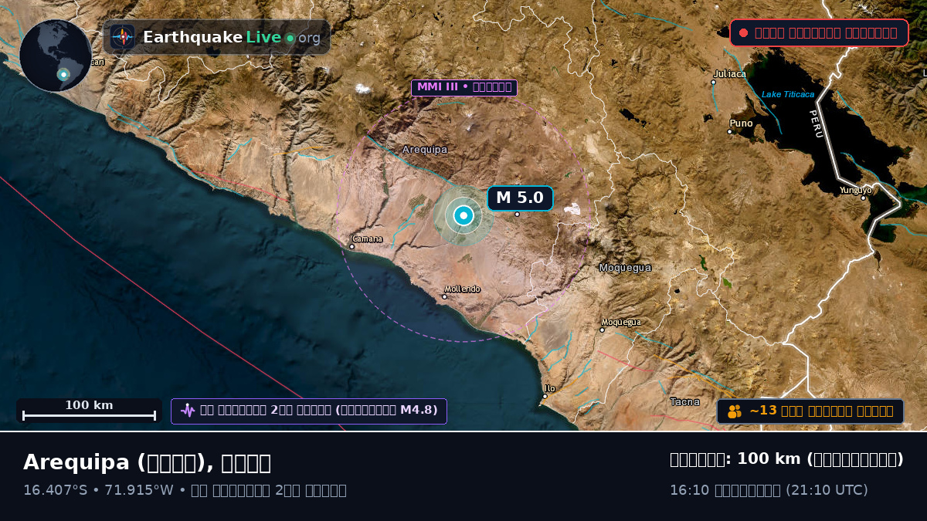This screenshot has width=927, height=521.
Task: Click the ~13 affected population badge
Action: coord(810,411)
